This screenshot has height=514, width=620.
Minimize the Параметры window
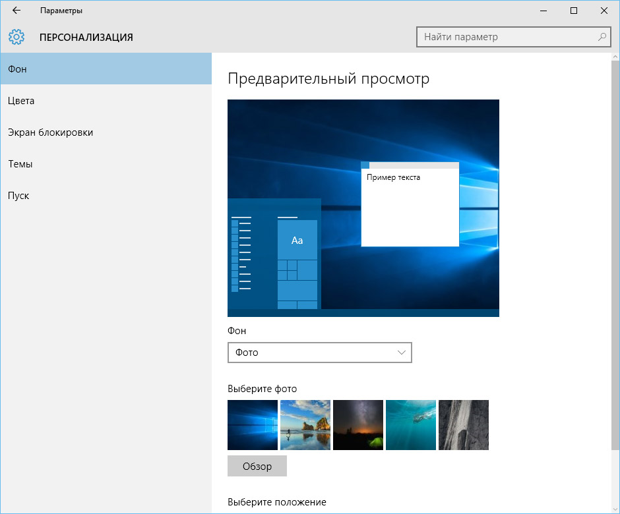543,11
